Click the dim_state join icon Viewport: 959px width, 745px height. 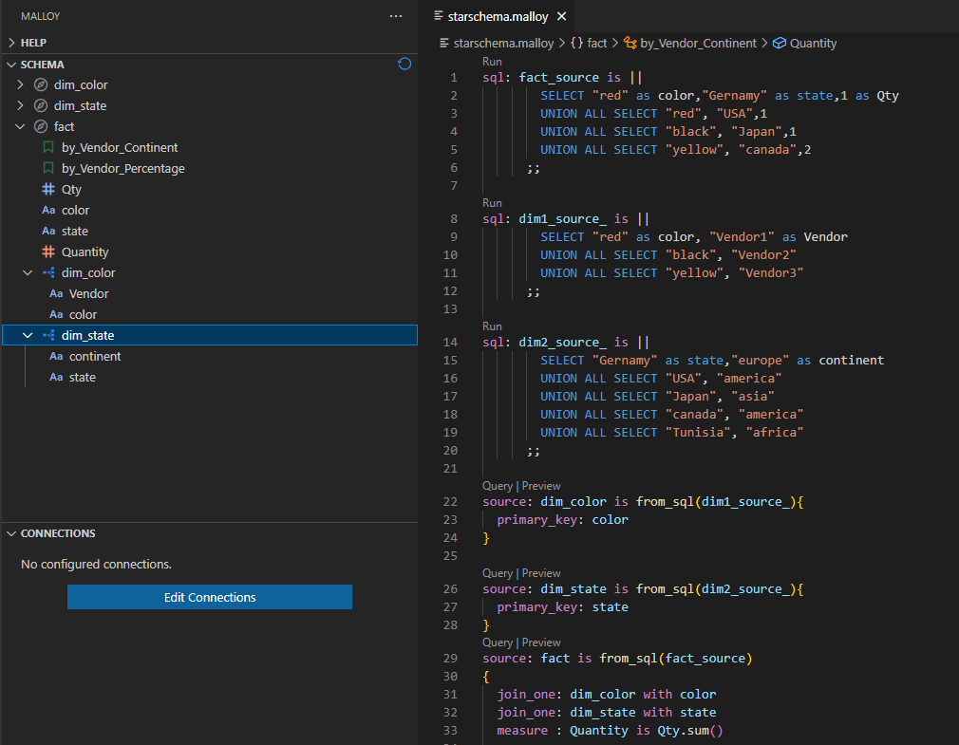coord(48,335)
